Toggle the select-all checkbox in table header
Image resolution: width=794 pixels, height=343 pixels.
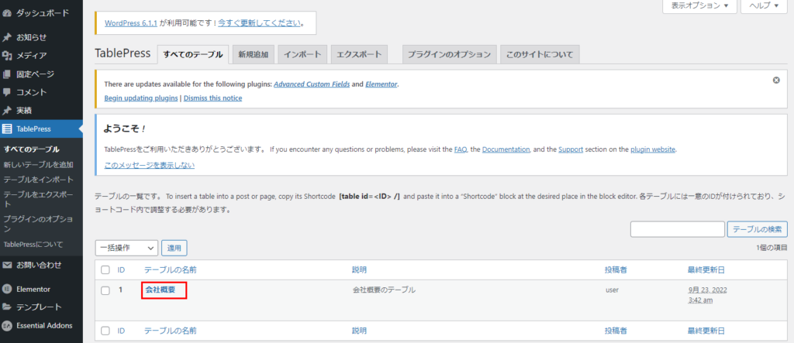pos(105,269)
